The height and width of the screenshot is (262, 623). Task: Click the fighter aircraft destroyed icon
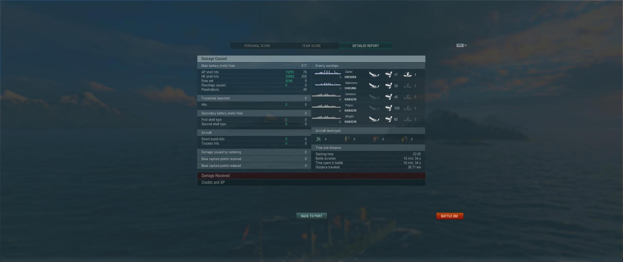319,139
